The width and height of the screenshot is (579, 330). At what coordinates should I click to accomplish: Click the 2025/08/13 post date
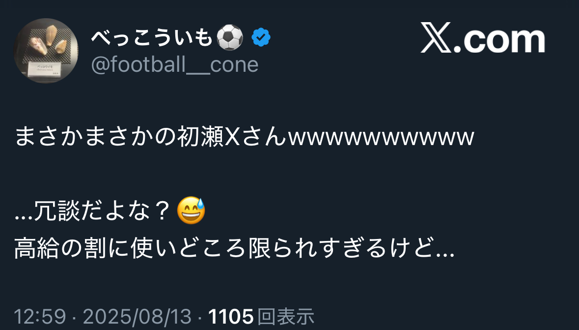pyautogui.click(x=138, y=317)
